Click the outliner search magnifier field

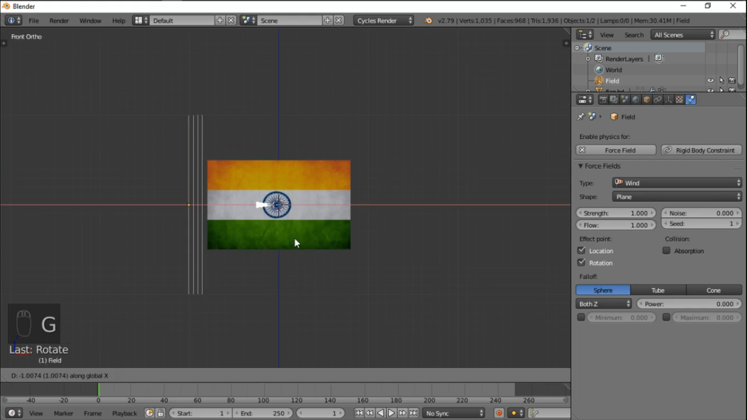pyautogui.click(x=731, y=34)
